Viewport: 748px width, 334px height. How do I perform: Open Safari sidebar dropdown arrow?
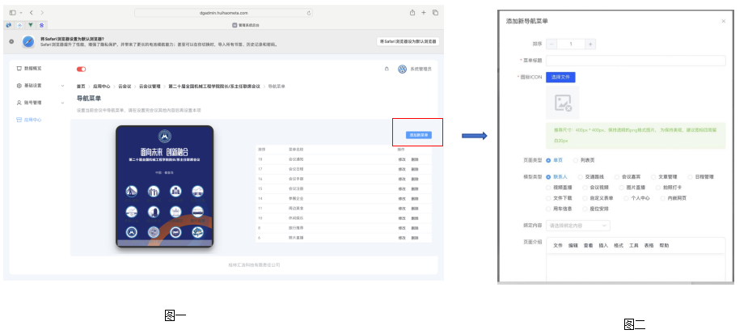pyautogui.click(x=21, y=13)
